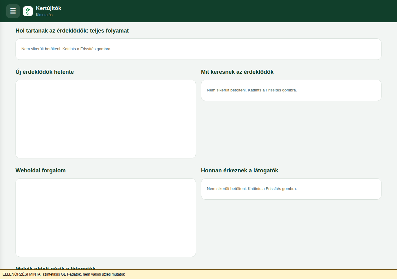Screen dimensions: 397x279
Task: Click the heading Honnan érkeznek a látogatók
Action: (x=239, y=170)
